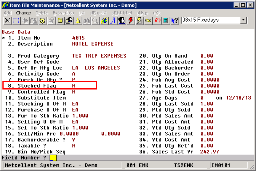The height and width of the screenshot is (171, 256).
Task: Open the pUrge menu
Action: coord(142,13)
